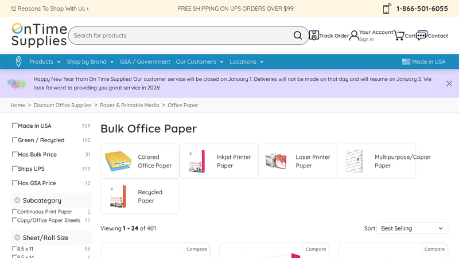The width and height of the screenshot is (459, 258).
Task: Call 1-866-501-6055 phone link
Action: (x=422, y=9)
